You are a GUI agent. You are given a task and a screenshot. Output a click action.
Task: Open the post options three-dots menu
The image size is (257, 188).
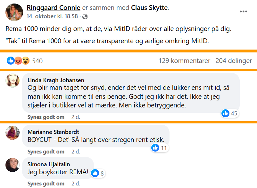244,12
